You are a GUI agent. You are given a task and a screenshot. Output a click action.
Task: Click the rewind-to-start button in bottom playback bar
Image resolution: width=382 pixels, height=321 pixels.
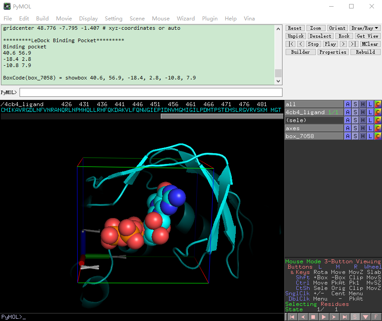[291, 317]
